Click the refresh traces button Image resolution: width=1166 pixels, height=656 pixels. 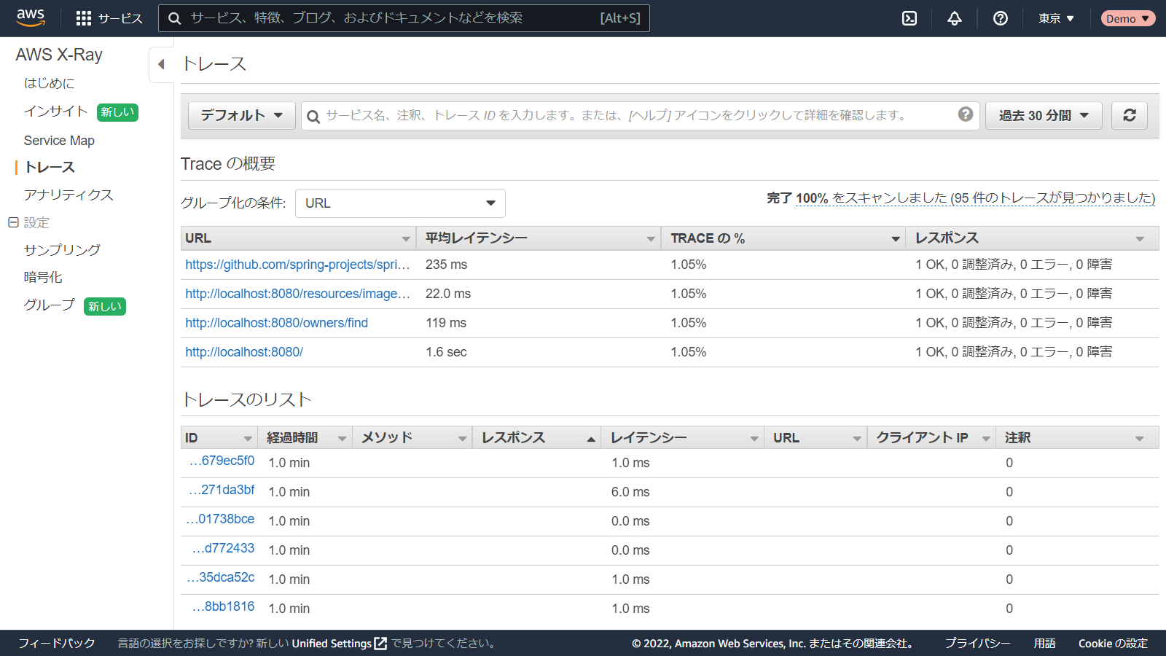coord(1130,115)
